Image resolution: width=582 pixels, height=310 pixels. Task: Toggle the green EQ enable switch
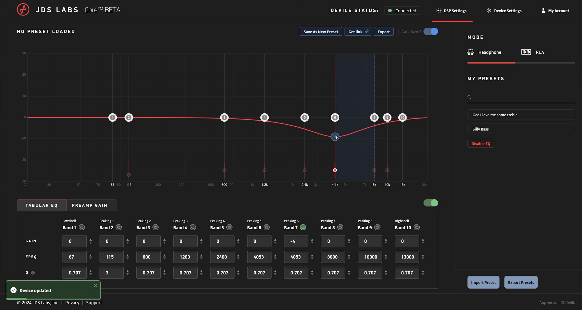click(431, 203)
